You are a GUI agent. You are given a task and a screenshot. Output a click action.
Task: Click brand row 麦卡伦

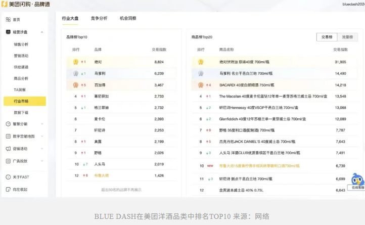pos(121,119)
